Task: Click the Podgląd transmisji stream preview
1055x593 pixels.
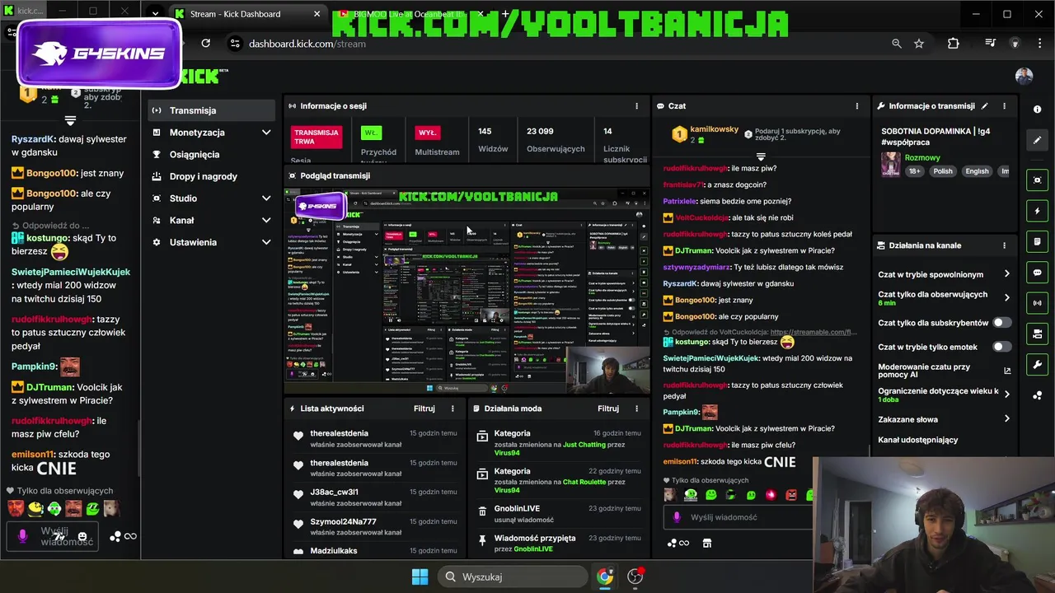Action: coord(467,290)
